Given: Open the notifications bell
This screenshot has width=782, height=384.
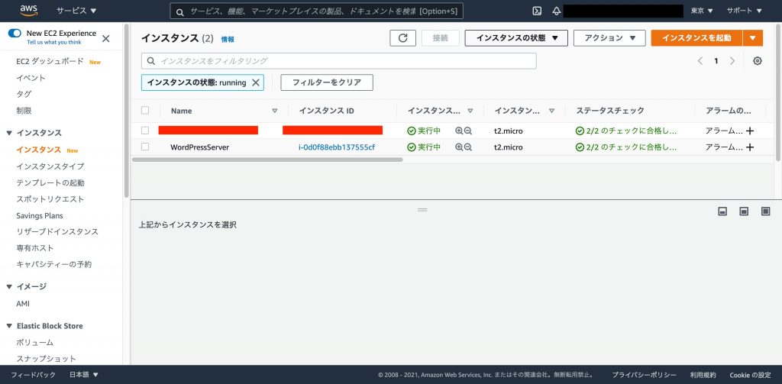Looking at the screenshot, I should click(x=557, y=11).
